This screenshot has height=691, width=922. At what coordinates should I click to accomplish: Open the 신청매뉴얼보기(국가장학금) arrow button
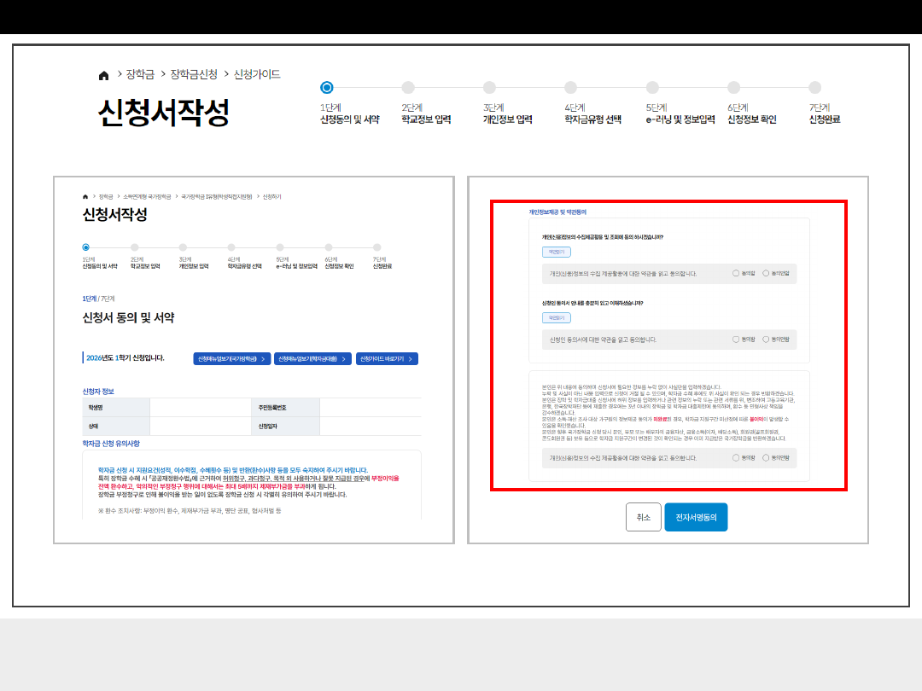tap(231, 359)
